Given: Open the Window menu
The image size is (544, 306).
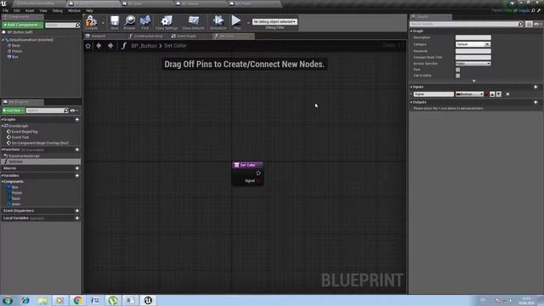Looking at the screenshot, I should [74, 11].
